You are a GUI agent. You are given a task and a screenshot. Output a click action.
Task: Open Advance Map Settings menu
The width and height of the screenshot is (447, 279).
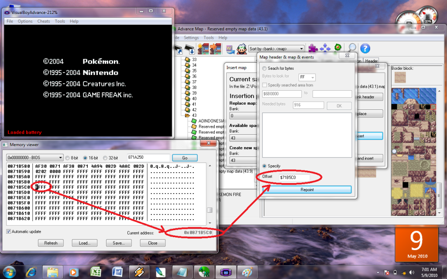(191, 37)
